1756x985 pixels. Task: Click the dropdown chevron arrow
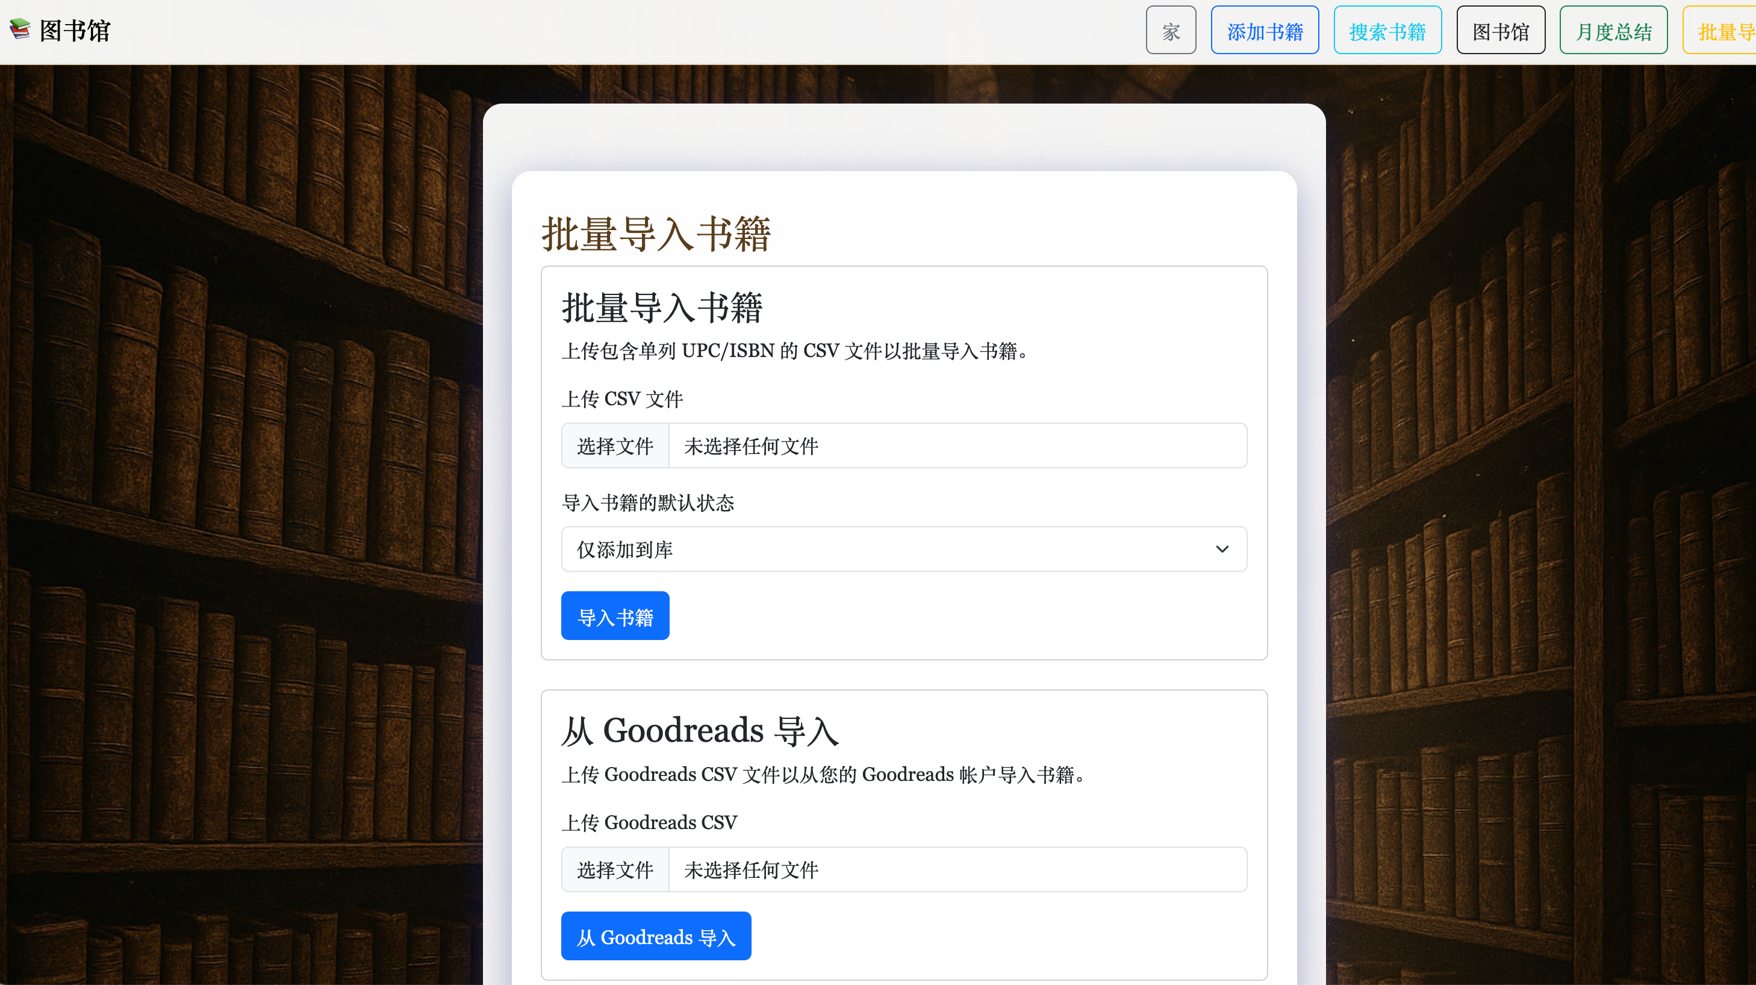click(1222, 550)
